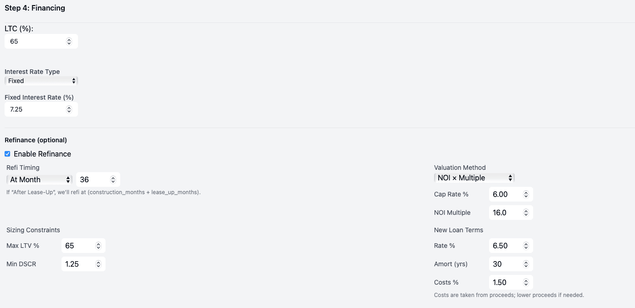Uncheck the Enable Refinance checkbox
635x308 pixels.
tap(7, 154)
